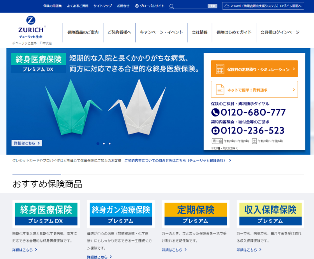Open よくあるご質問 link
314x259 pixels.
click(78, 6)
